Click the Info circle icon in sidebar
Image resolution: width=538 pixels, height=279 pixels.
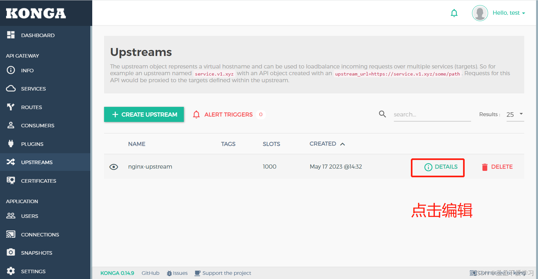pos(11,70)
